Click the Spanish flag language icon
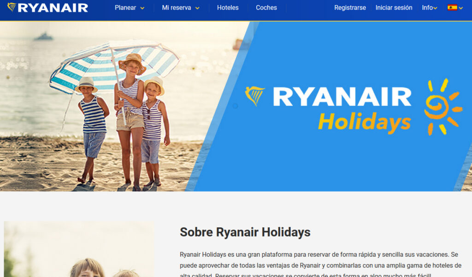 (452, 7)
